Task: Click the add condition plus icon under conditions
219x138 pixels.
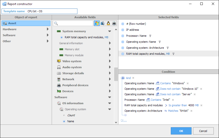Action: (x=125, y=115)
